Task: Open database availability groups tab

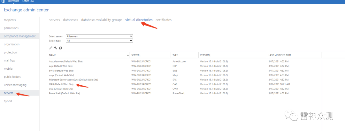Action: (102, 20)
